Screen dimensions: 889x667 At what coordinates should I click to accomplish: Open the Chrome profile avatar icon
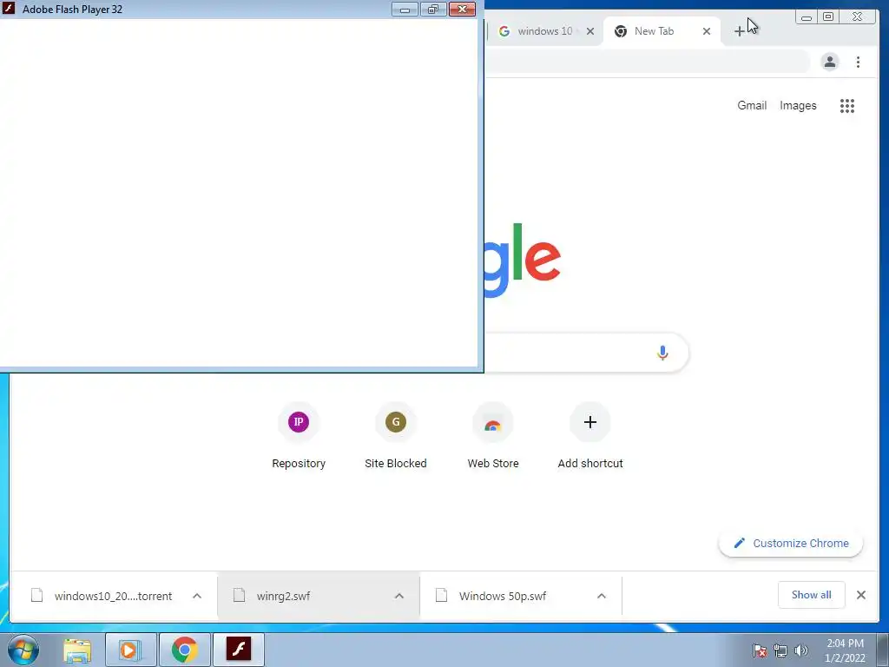pos(829,62)
